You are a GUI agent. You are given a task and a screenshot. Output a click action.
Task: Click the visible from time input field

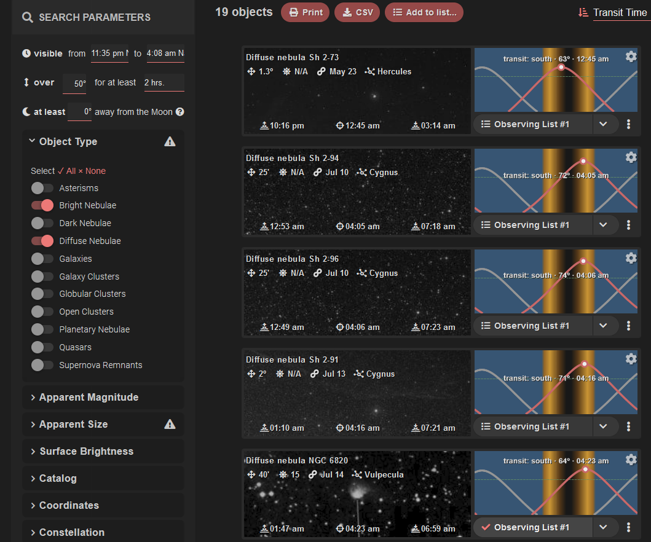(109, 53)
